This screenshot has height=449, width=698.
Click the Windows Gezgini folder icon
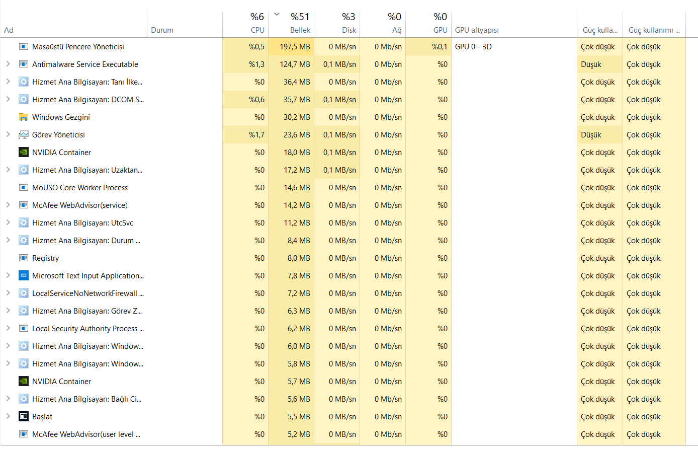pyautogui.click(x=23, y=117)
